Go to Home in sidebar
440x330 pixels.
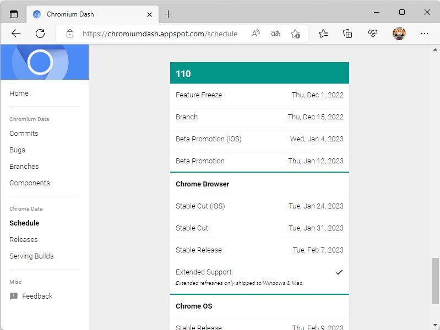(19, 93)
